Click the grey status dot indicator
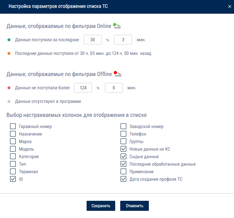234x218 pixels. tap(9, 101)
